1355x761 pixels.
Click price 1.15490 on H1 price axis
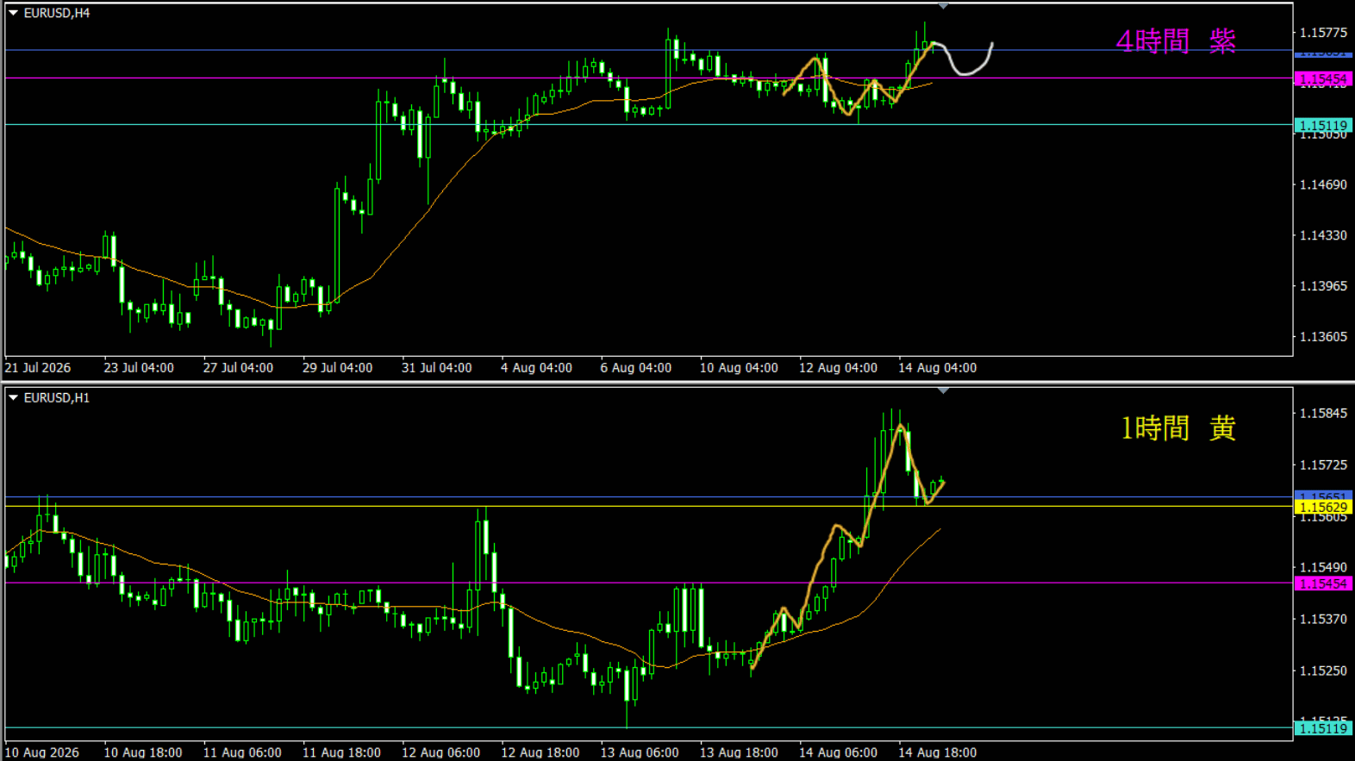click(x=1323, y=568)
